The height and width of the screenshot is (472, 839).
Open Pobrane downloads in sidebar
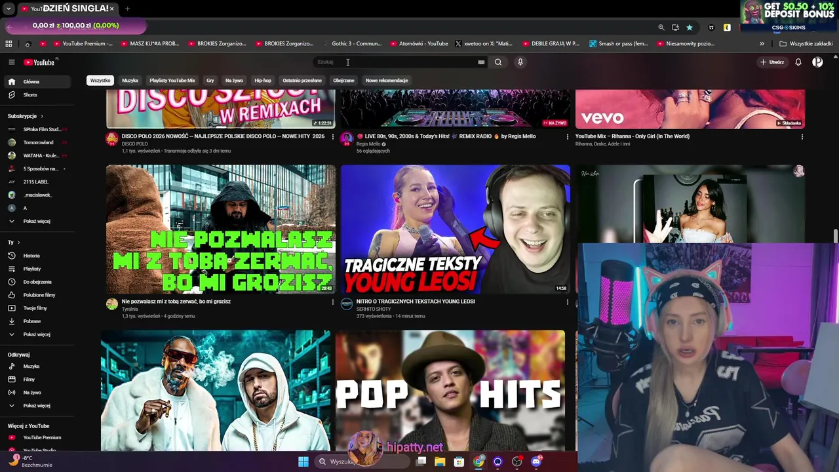(x=38, y=321)
